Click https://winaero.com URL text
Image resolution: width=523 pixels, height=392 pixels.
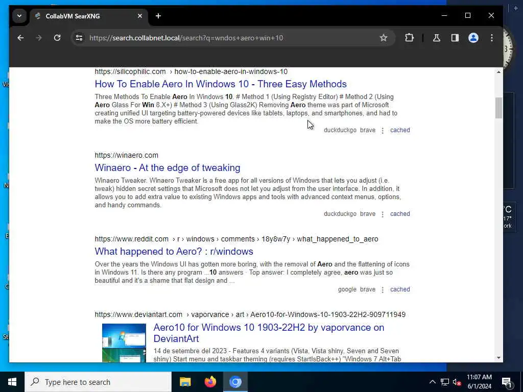coord(127,155)
